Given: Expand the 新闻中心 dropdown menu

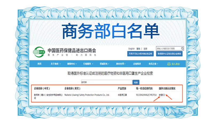Looking at the screenshot, I should (72, 64).
